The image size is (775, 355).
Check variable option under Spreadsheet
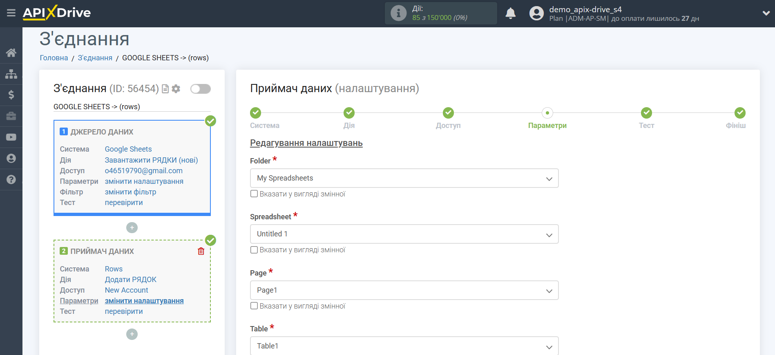(x=254, y=250)
